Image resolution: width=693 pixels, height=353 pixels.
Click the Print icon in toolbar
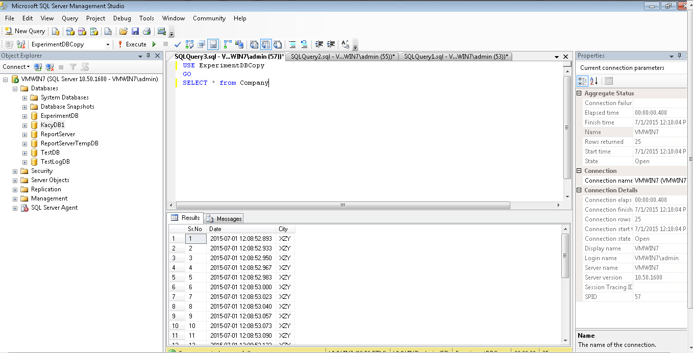point(146,31)
